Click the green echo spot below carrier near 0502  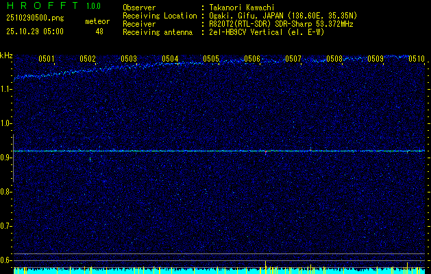(90, 158)
